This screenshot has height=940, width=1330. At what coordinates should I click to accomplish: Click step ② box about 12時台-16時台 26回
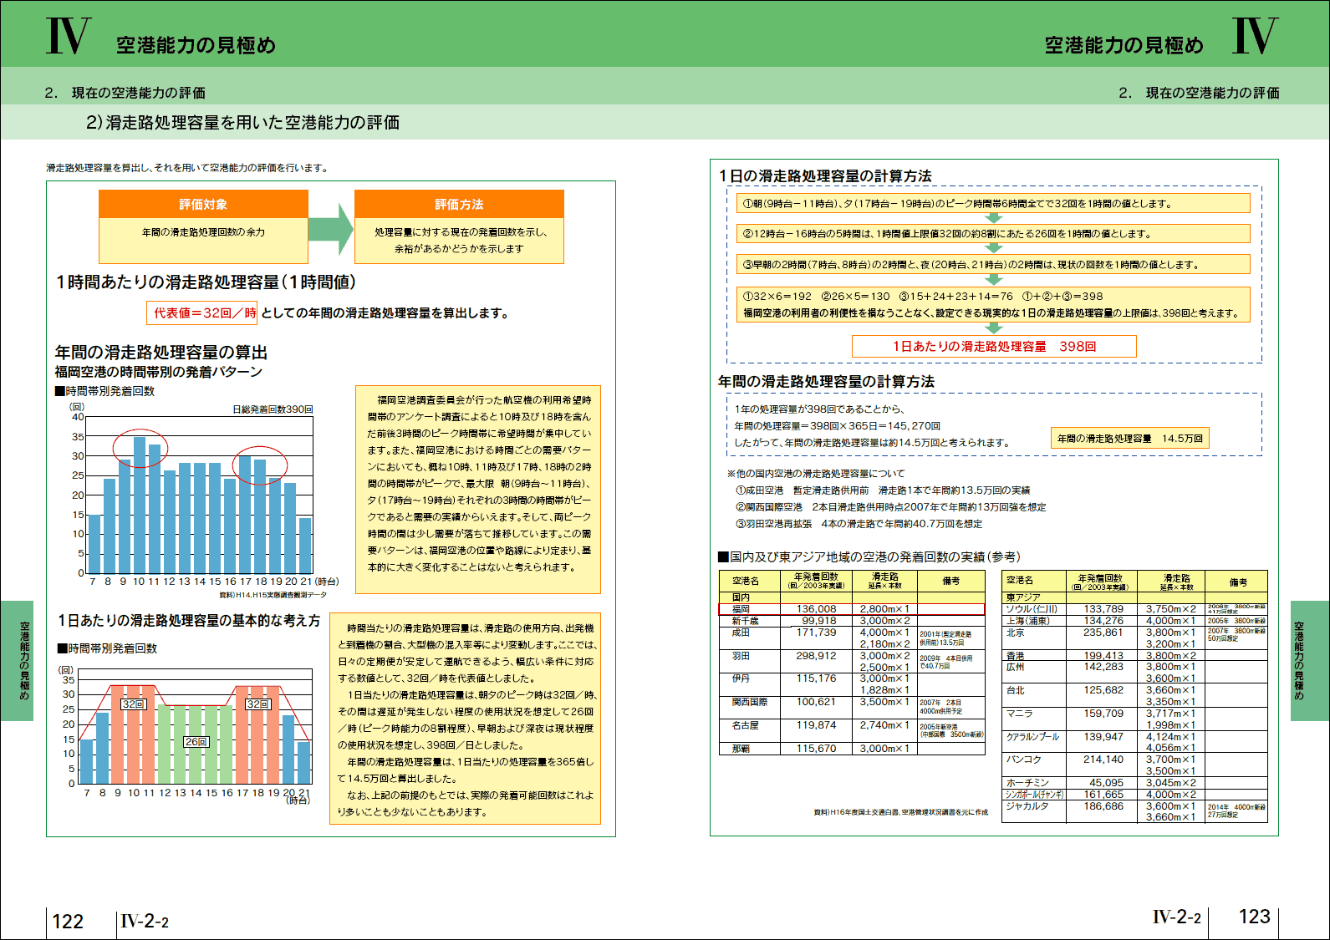click(993, 233)
